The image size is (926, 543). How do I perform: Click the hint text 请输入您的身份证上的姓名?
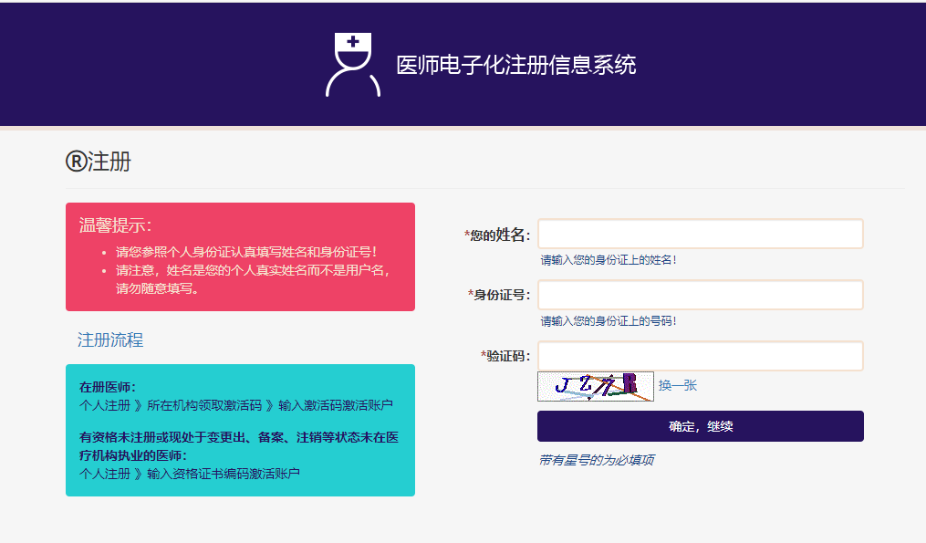609,260
